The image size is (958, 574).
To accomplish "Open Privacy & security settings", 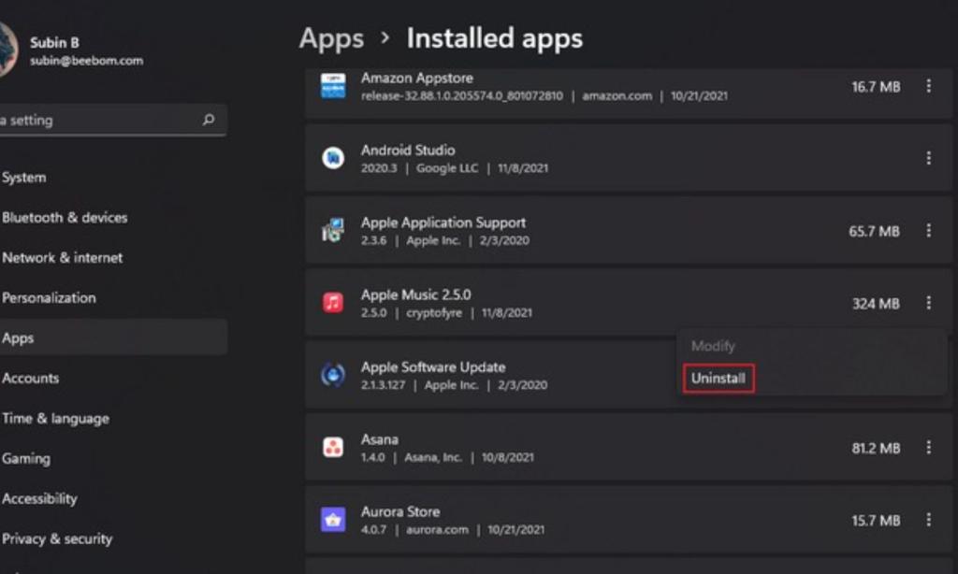I will click(x=57, y=538).
